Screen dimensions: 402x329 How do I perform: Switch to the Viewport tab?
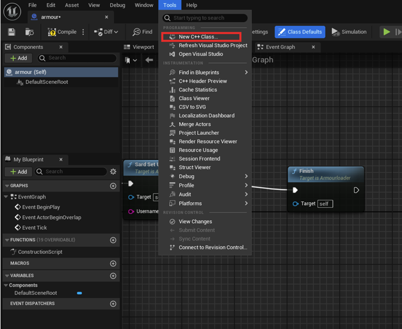click(139, 47)
